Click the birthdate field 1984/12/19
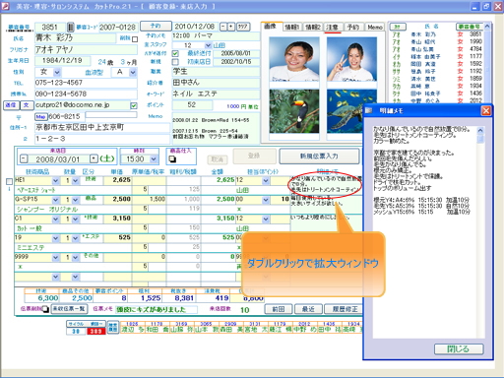Viewport: 504px width, 378px height. coord(62,61)
